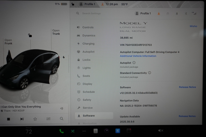Image resolution: width=206 pixels, height=137 pixels.
Task: Click the LTE signal strength icon
Action: (194, 13)
